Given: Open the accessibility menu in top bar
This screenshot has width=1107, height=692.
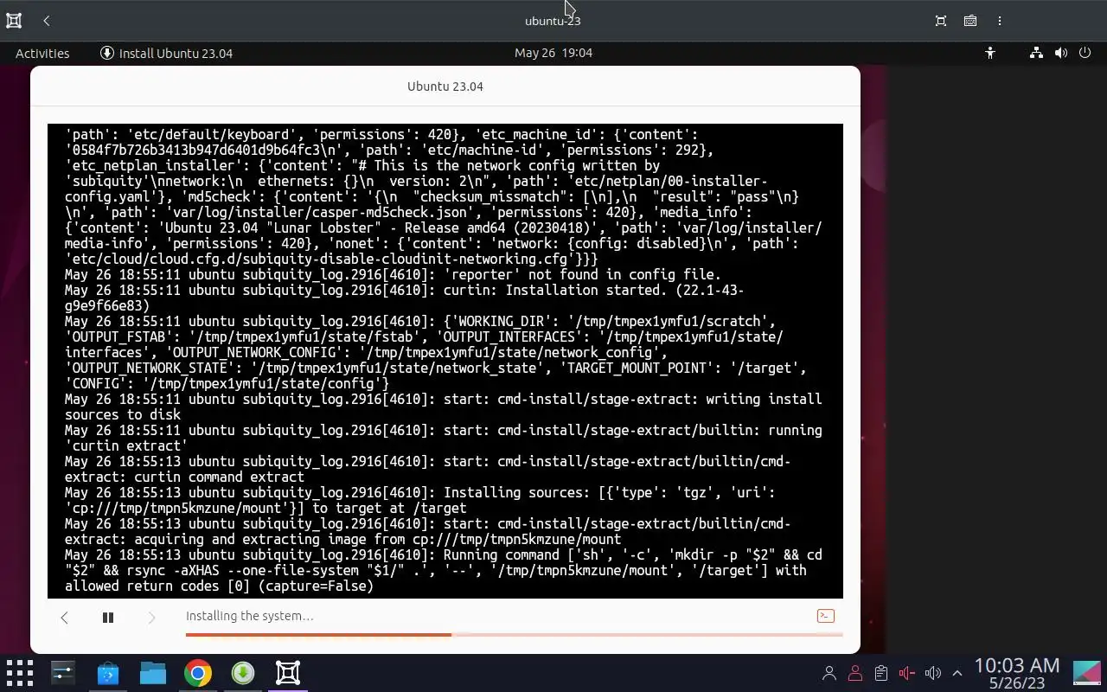Looking at the screenshot, I should pyautogui.click(x=990, y=53).
